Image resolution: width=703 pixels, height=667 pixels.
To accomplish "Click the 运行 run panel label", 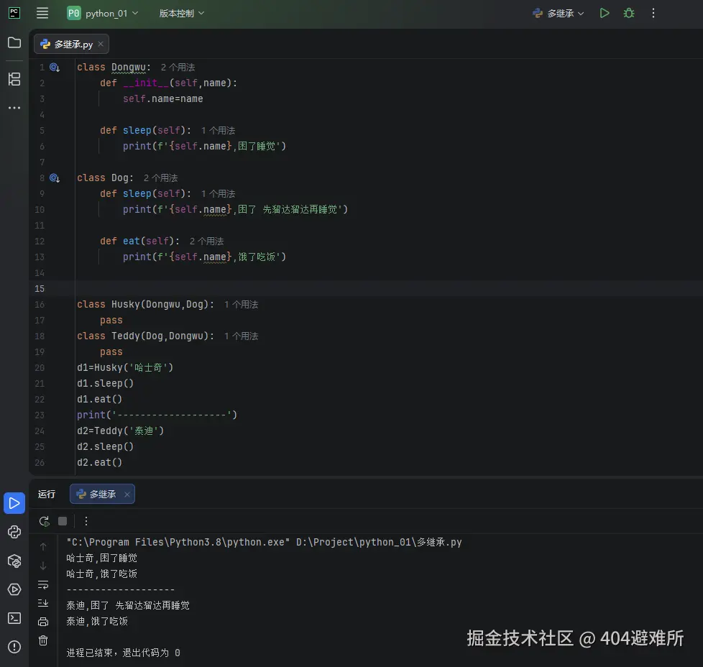I will click(x=47, y=494).
